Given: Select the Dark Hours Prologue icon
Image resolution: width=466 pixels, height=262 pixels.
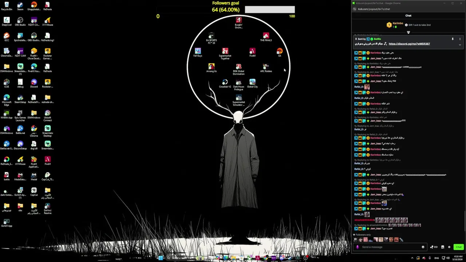Looking at the screenshot, I should pyautogui.click(x=238, y=85).
